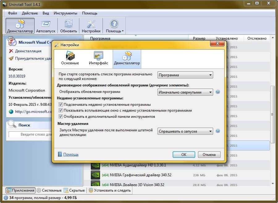278x203 pixels.
Task: Click the Установить и следить box icon
Action: click(91, 190)
